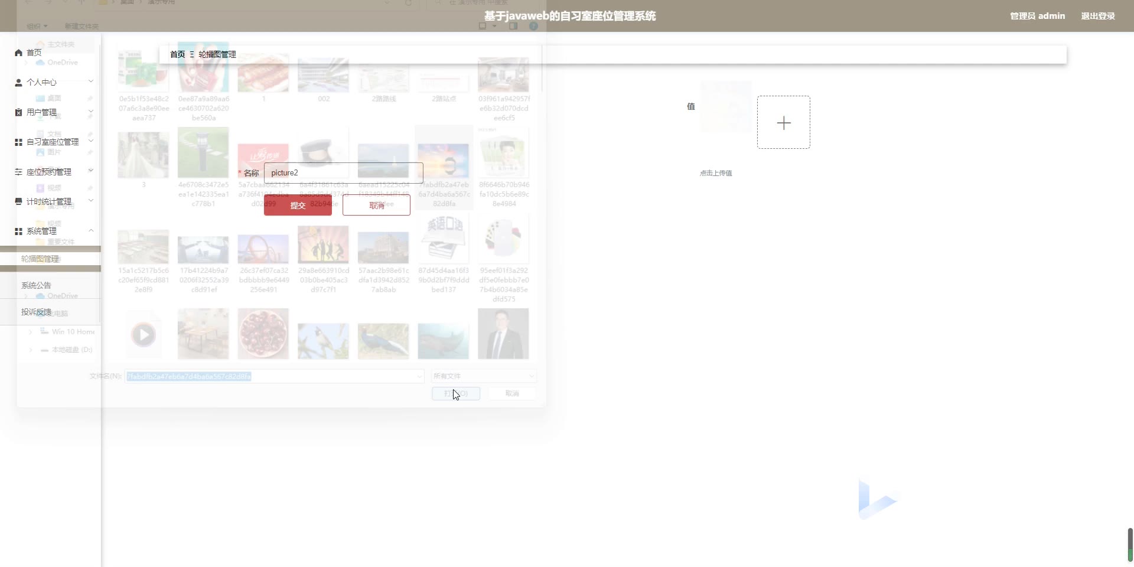1134x567 pixels.
Task: Click the icon beside 用户管理
Action: tap(18, 112)
